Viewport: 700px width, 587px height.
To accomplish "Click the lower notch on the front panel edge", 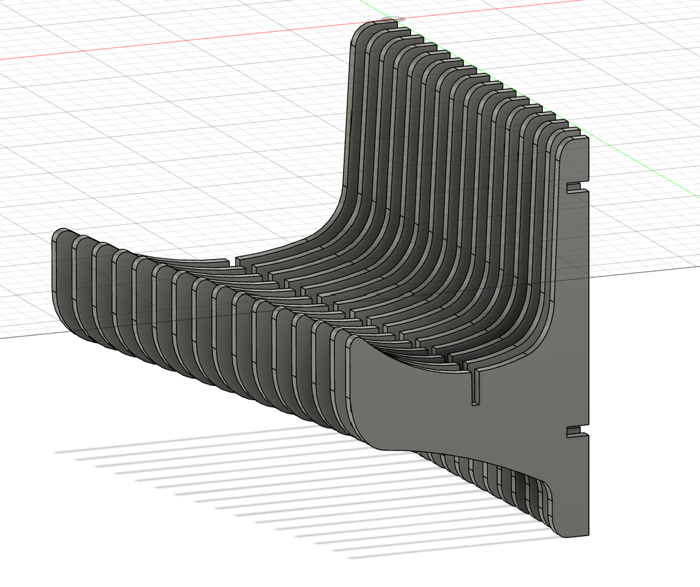I will 572,431.
